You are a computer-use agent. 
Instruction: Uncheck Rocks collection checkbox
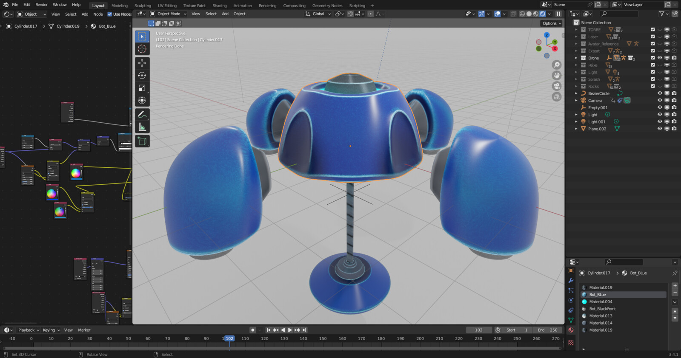point(653,86)
